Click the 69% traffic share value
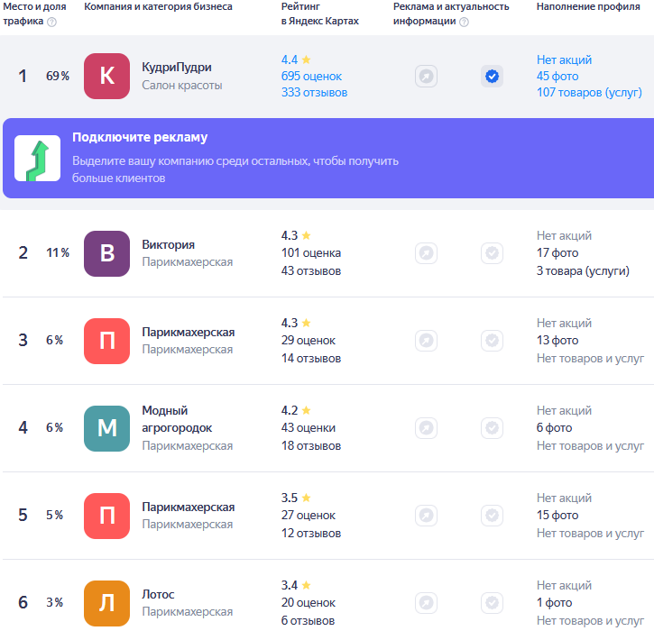Image resolution: width=654 pixels, height=640 pixels. [x=58, y=76]
